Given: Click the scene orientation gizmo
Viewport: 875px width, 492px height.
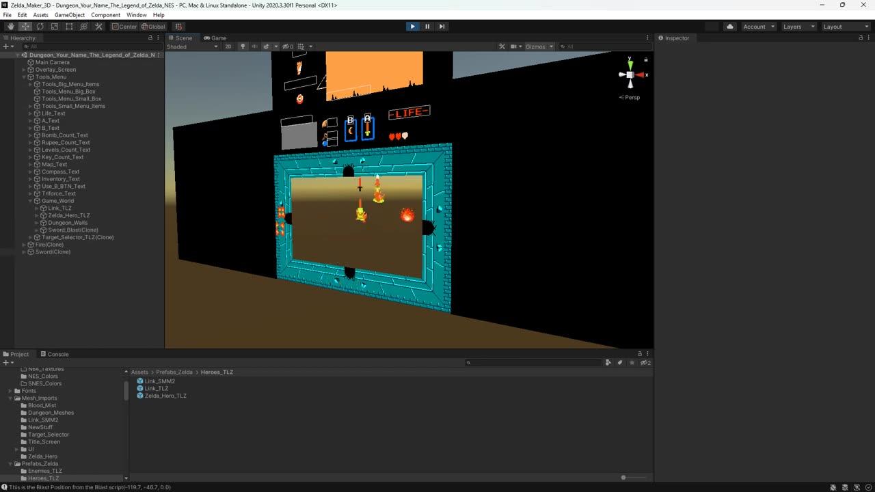Looking at the screenshot, I should pos(630,74).
